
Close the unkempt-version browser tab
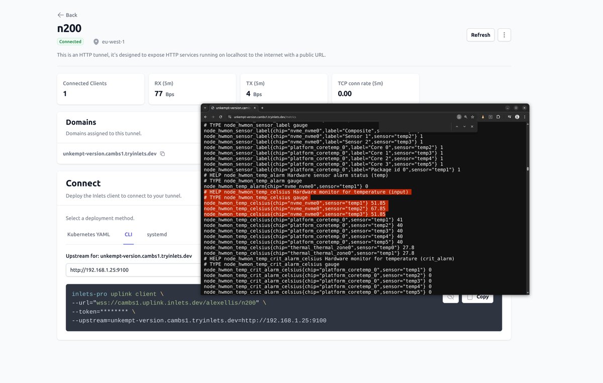[255, 108]
